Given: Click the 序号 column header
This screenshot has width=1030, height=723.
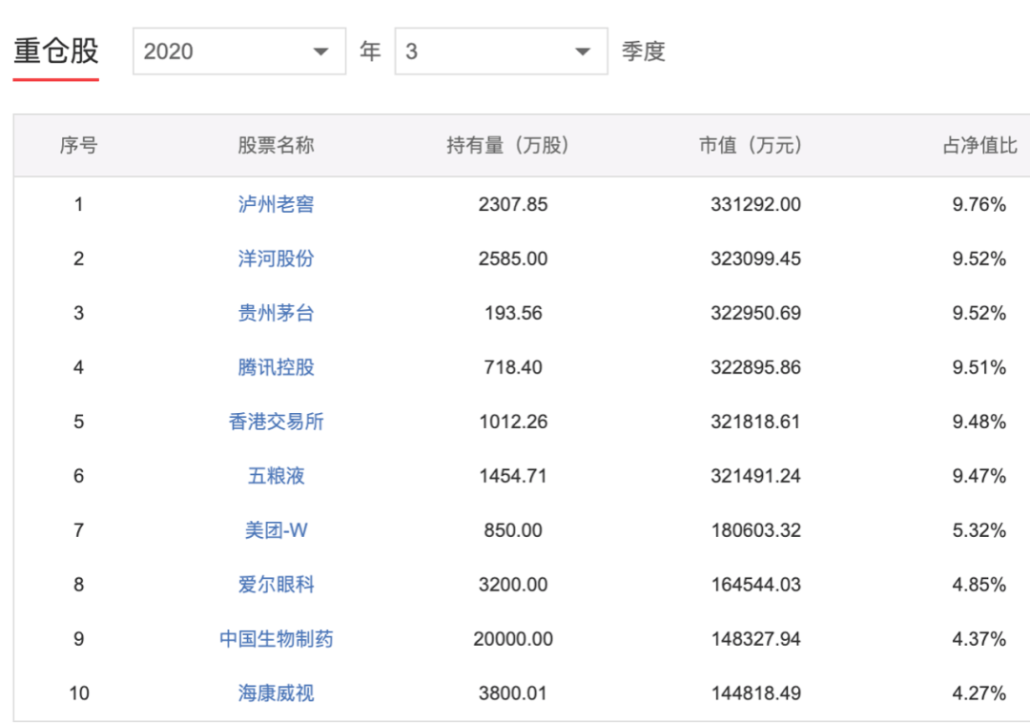Looking at the screenshot, I should tap(79, 145).
